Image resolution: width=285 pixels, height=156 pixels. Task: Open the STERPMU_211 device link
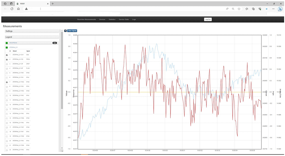click(x=13, y=47)
